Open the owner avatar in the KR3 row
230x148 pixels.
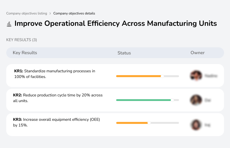click(x=196, y=125)
